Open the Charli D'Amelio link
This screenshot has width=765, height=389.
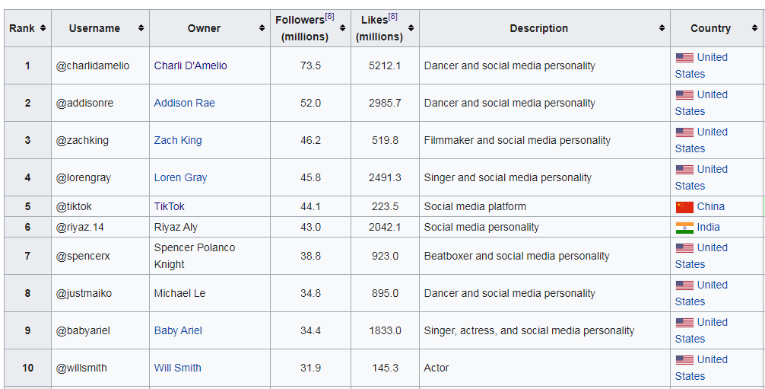[190, 65]
